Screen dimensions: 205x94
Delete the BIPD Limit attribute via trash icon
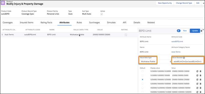coord(201,31)
